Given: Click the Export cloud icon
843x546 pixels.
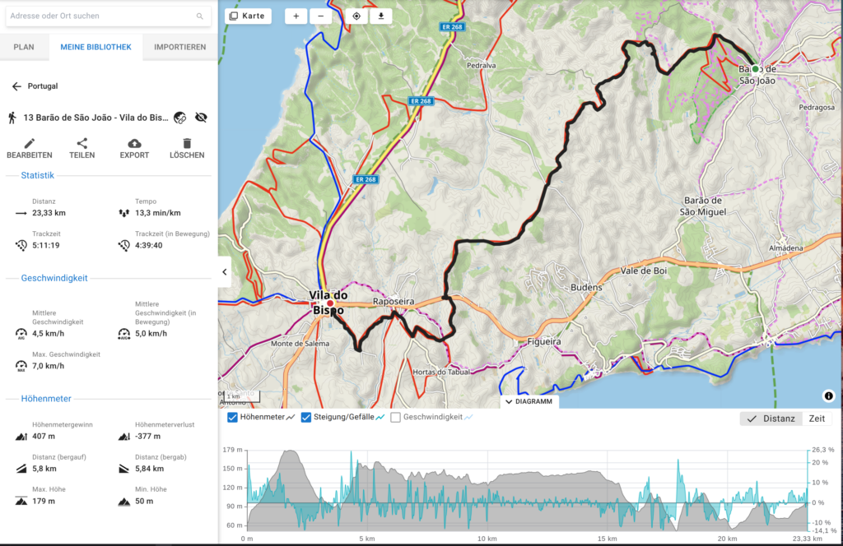Looking at the screenshot, I should point(134,144).
